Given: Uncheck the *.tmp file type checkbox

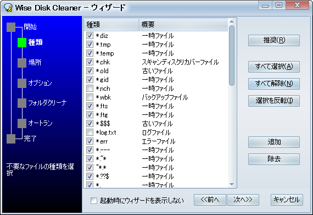Looking at the screenshot, I should (x=90, y=45).
